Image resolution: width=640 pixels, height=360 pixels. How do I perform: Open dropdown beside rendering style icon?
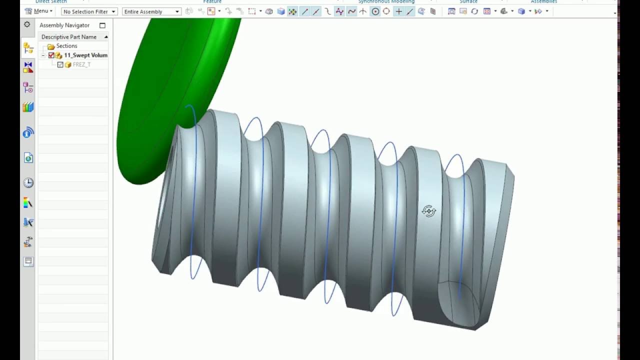512,11
